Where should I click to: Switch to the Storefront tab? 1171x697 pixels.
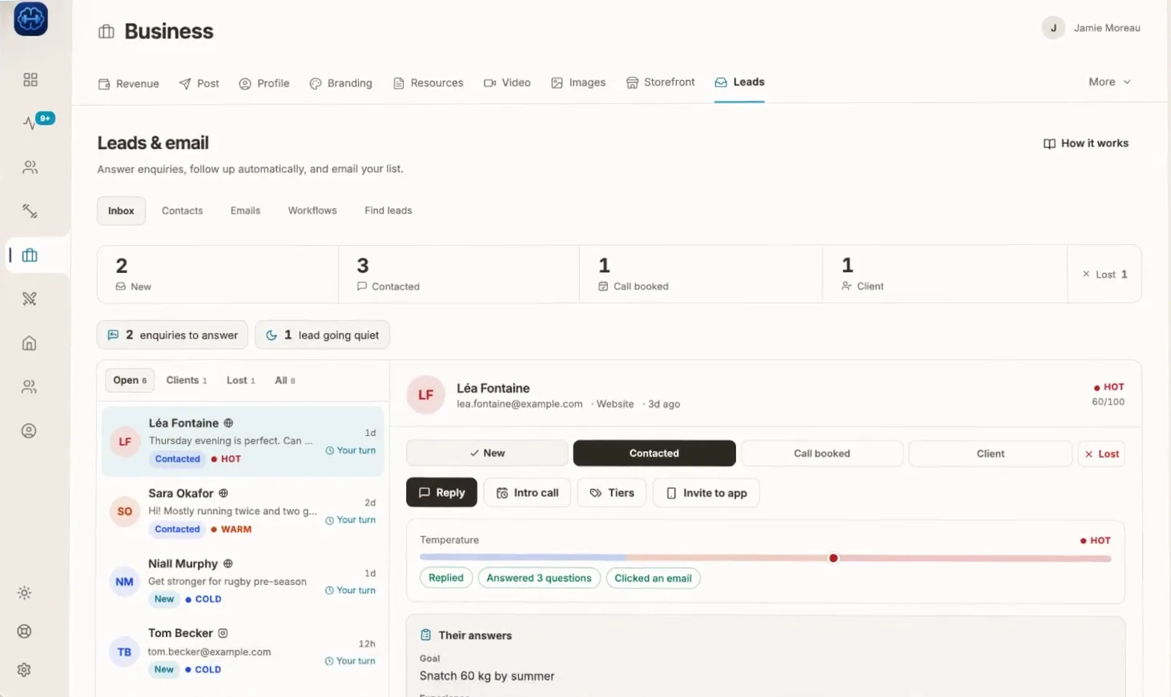pos(660,82)
